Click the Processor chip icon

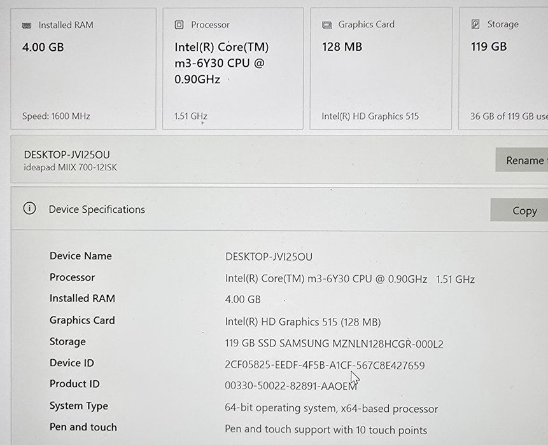[179, 25]
